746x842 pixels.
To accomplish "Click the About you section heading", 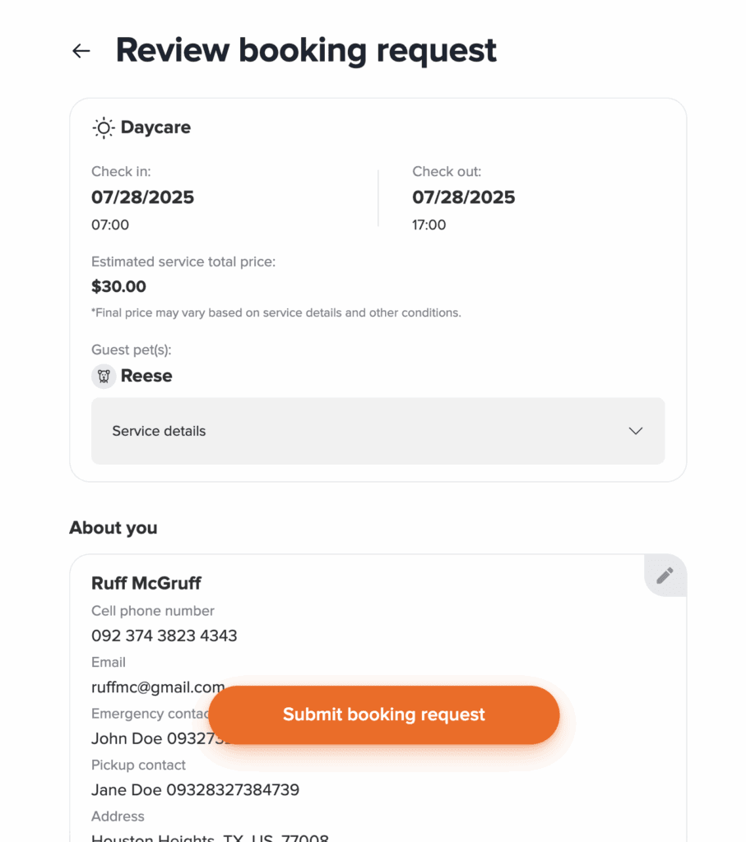I will coord(113,528).
